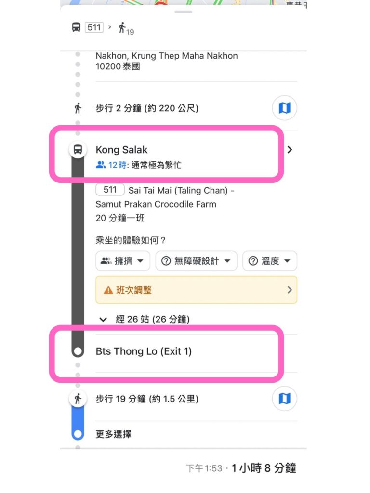Open Kong Salak stop details via chevron
Viewport: 370px width, 493px height.
click(x=290, y=150)
